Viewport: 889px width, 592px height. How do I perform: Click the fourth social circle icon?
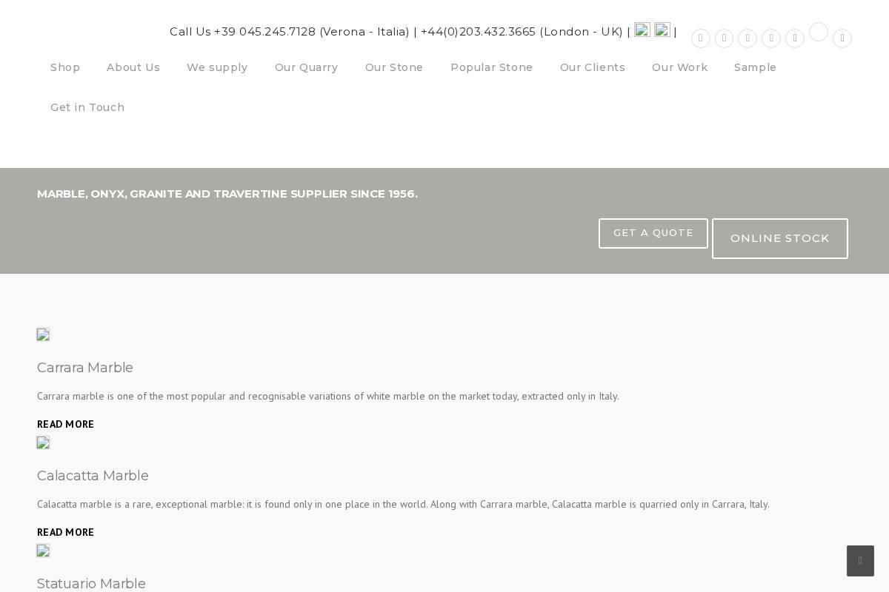[x=771, y=38]
